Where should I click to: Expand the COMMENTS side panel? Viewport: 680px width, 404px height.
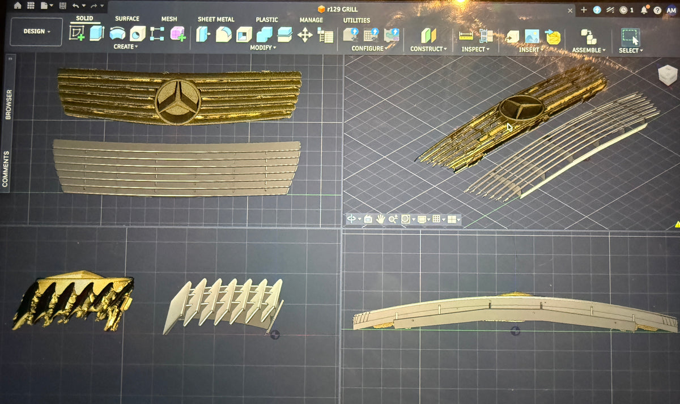pos(6,168)
